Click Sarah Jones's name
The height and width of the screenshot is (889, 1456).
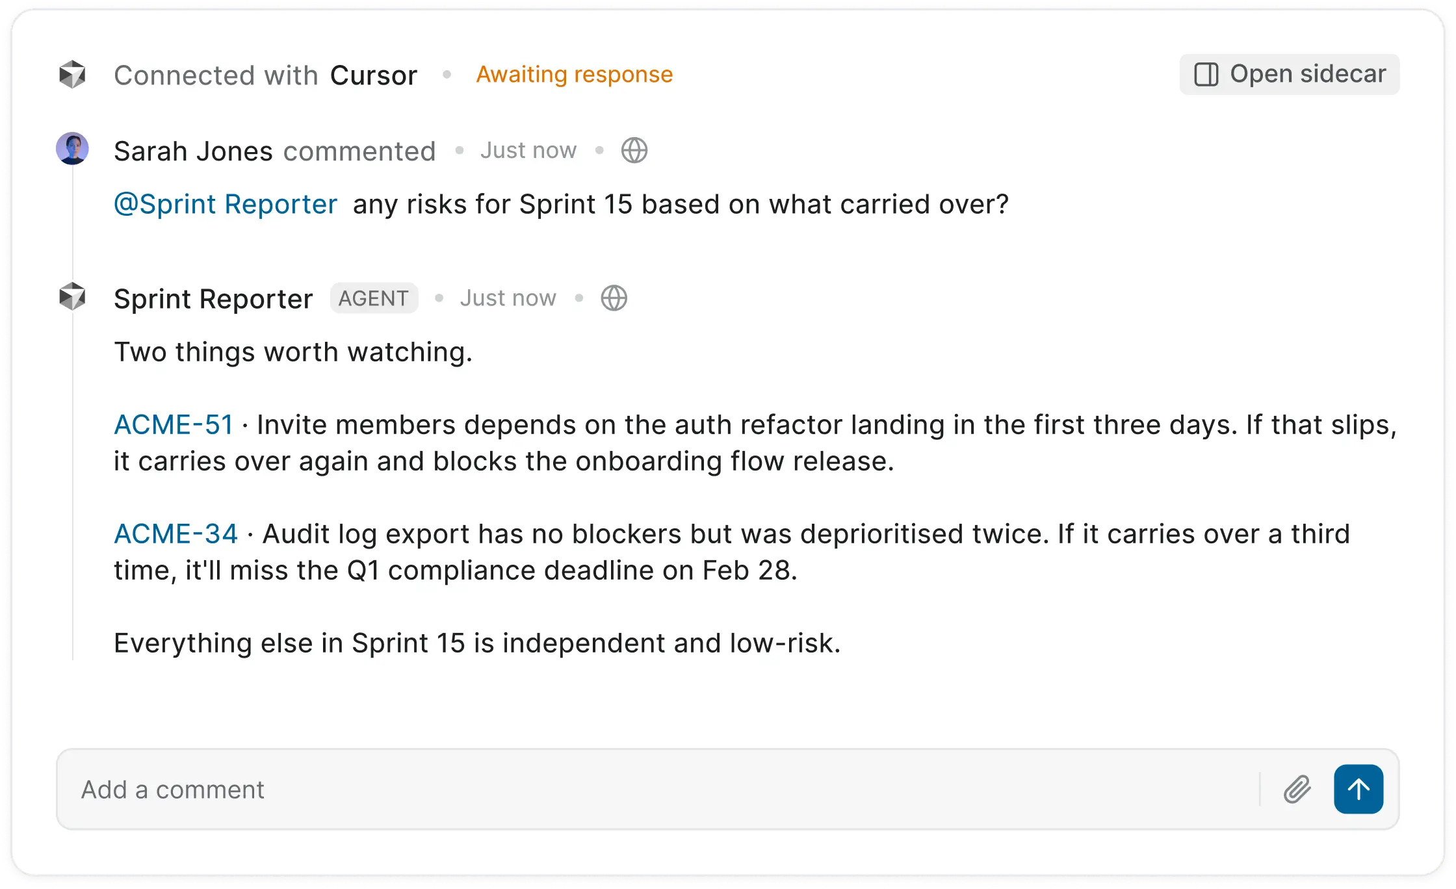point(193,150)
